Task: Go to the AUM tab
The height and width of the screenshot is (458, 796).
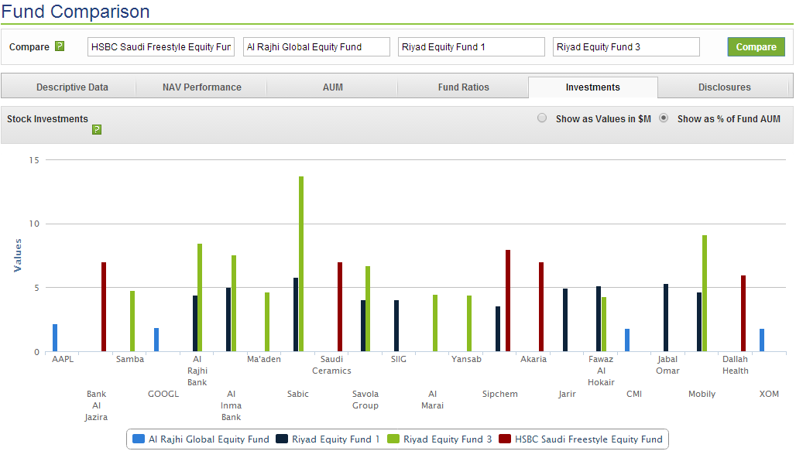Action: (x=332, y=87)
